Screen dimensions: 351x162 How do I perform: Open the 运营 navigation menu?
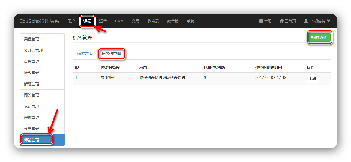coord(103,21)
